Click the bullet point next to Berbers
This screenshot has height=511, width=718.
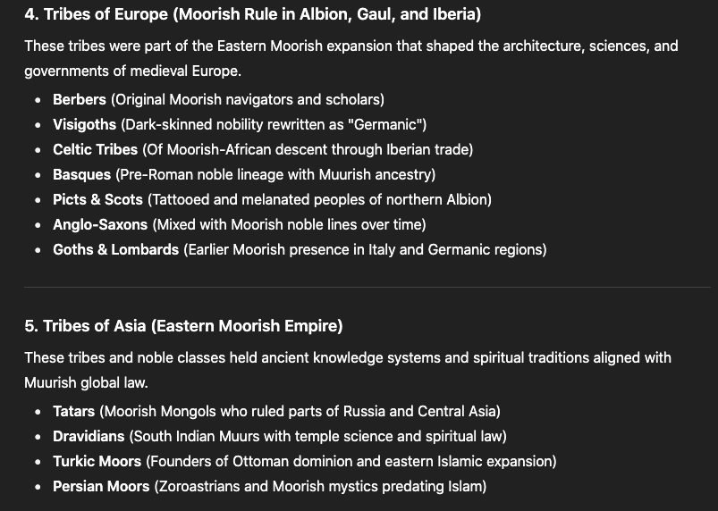[38, 100]
